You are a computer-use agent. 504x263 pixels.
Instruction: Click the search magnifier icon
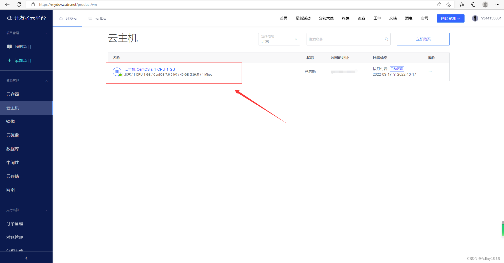click(386, 39)
